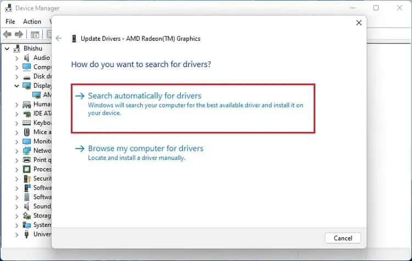This screenshot has height=261, width=412.
Task: Select the Mice icon
Action: click(x=26, y=132)
